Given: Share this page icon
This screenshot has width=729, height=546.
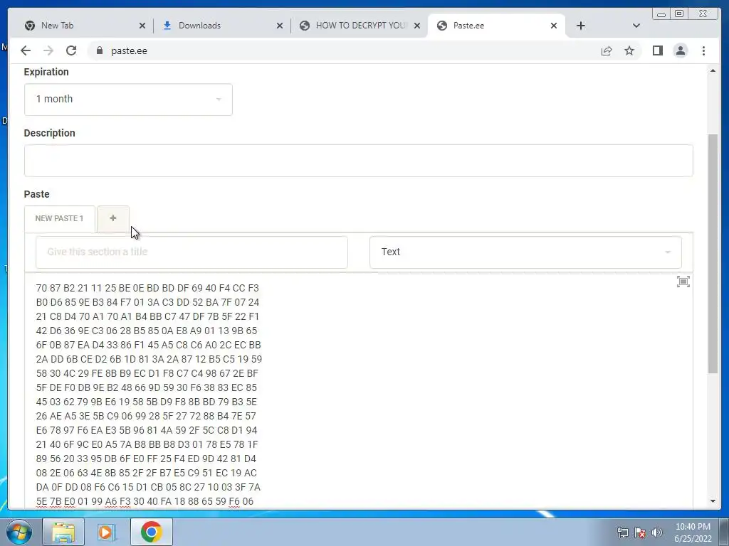Looking at the screenshot, I should [x=607, y=50].
